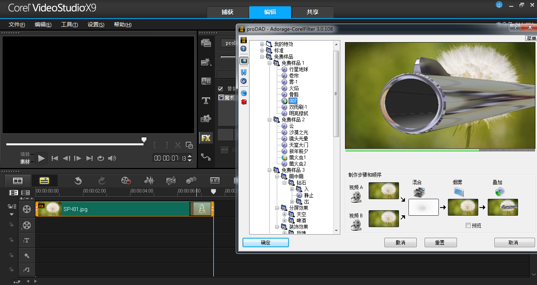Expand the 标准 tree node

point(262,50)
